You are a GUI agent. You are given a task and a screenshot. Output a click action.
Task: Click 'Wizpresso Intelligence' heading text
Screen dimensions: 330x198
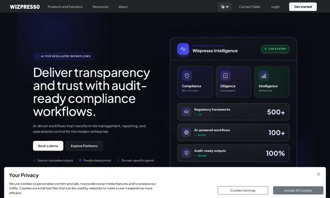tap(215, 51)
